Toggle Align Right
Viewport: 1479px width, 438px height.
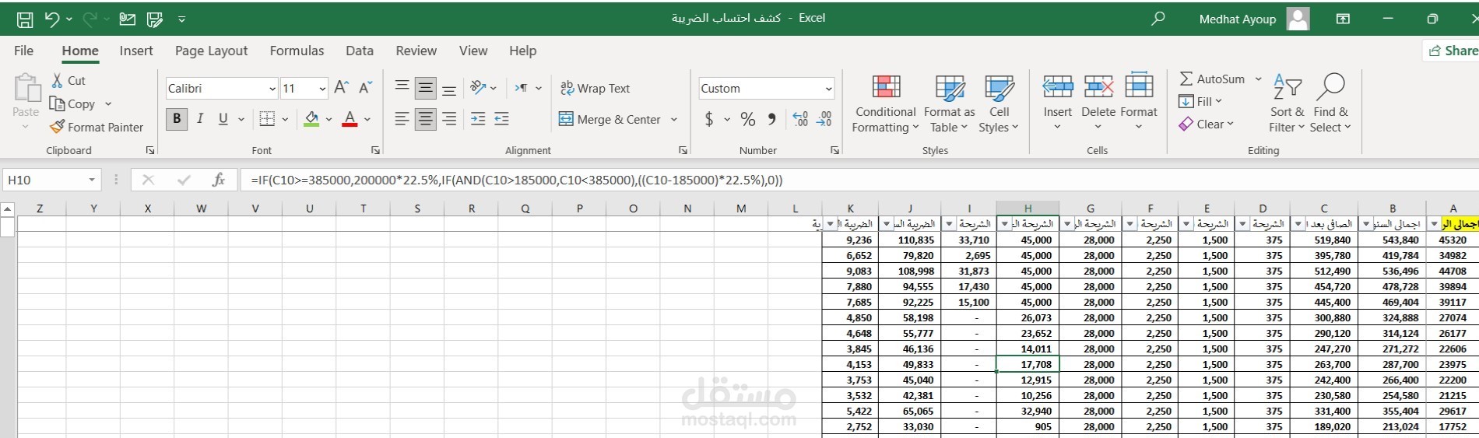449,119
